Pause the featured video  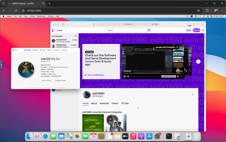[x=125, y=76]
